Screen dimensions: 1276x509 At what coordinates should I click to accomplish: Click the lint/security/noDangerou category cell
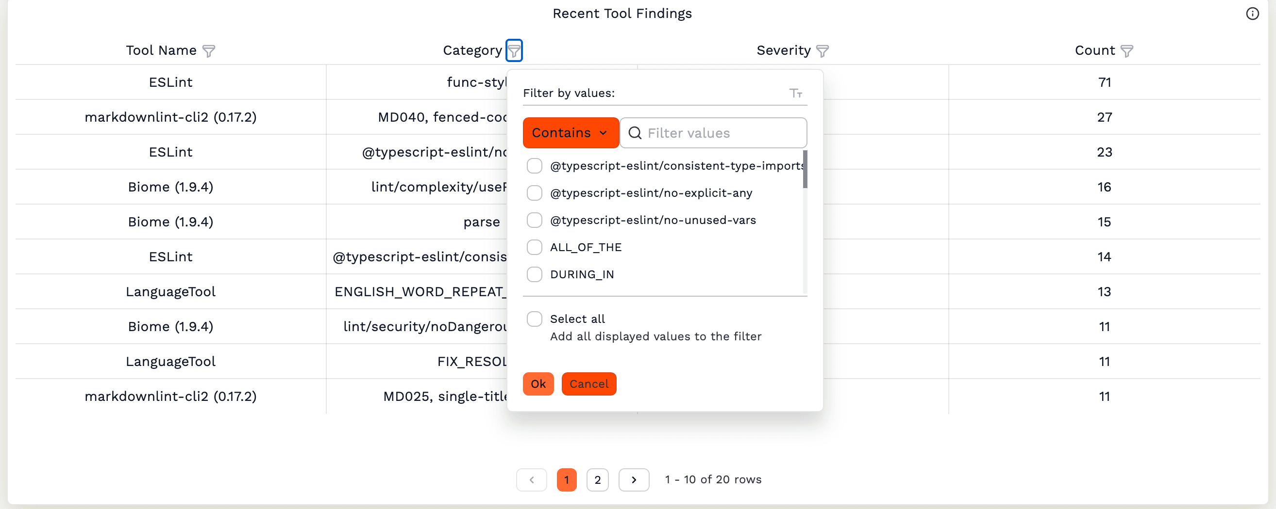click(x=417, y=327)
